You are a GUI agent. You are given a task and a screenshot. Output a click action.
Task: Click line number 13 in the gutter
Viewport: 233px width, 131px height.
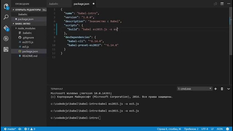(54, 57)
